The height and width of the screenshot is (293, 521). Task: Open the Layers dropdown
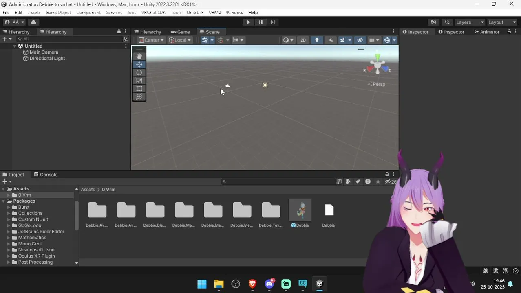pos(470,22)
